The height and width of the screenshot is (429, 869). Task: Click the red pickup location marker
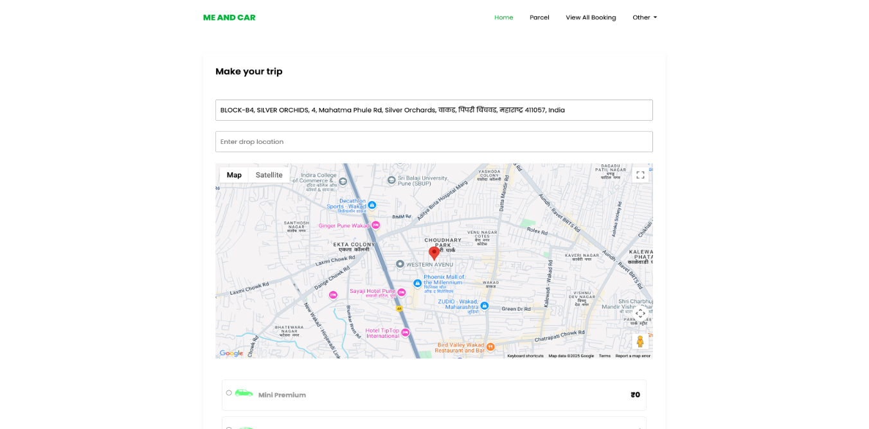[x=434, y=253]
